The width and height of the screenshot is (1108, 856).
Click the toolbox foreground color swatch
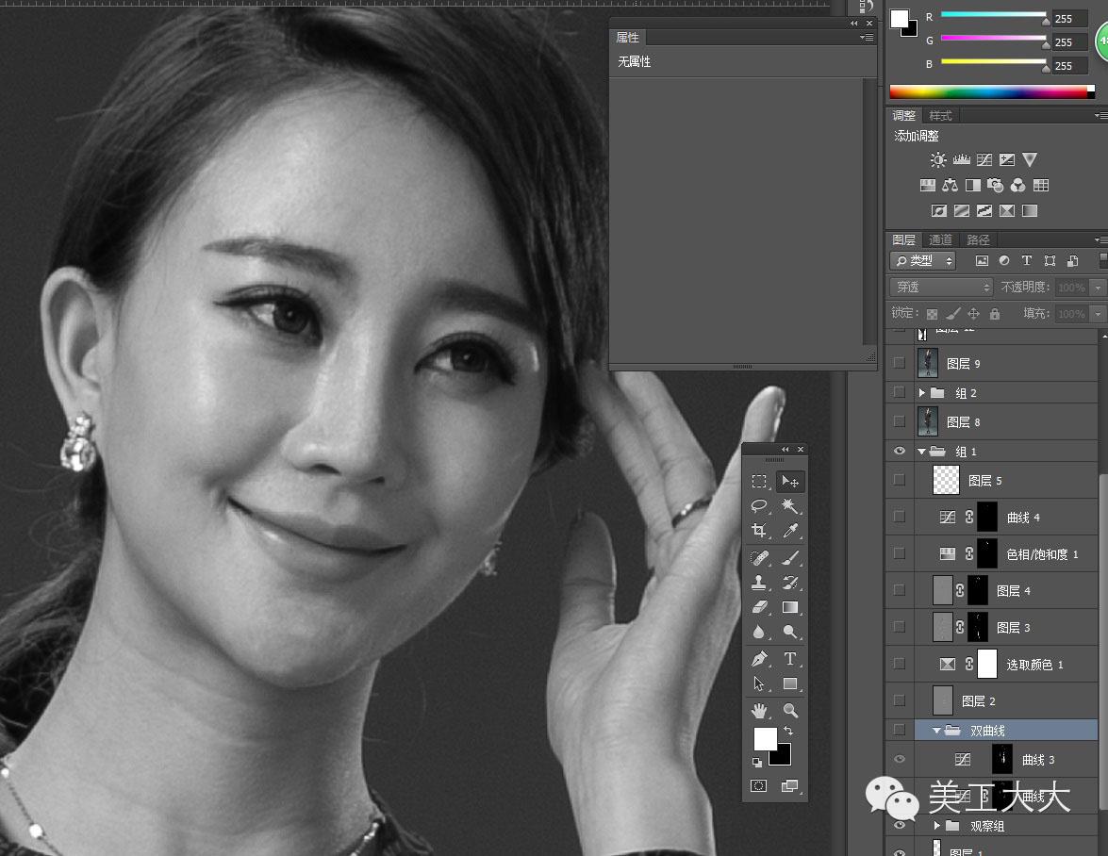765,739
